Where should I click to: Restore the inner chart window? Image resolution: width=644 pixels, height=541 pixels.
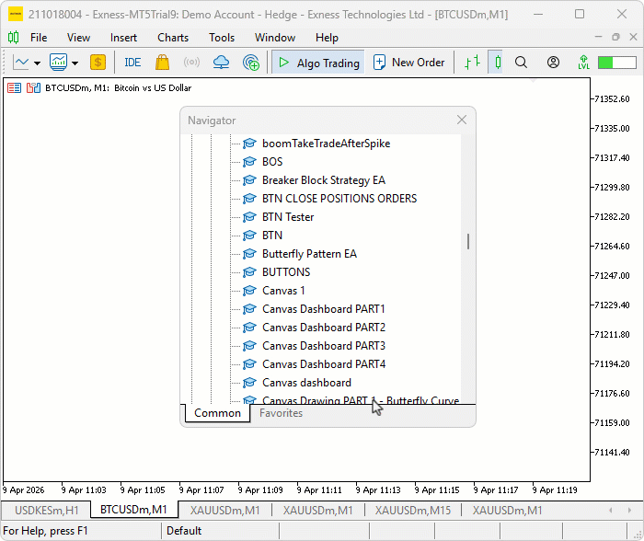click(x=615, y=37)
